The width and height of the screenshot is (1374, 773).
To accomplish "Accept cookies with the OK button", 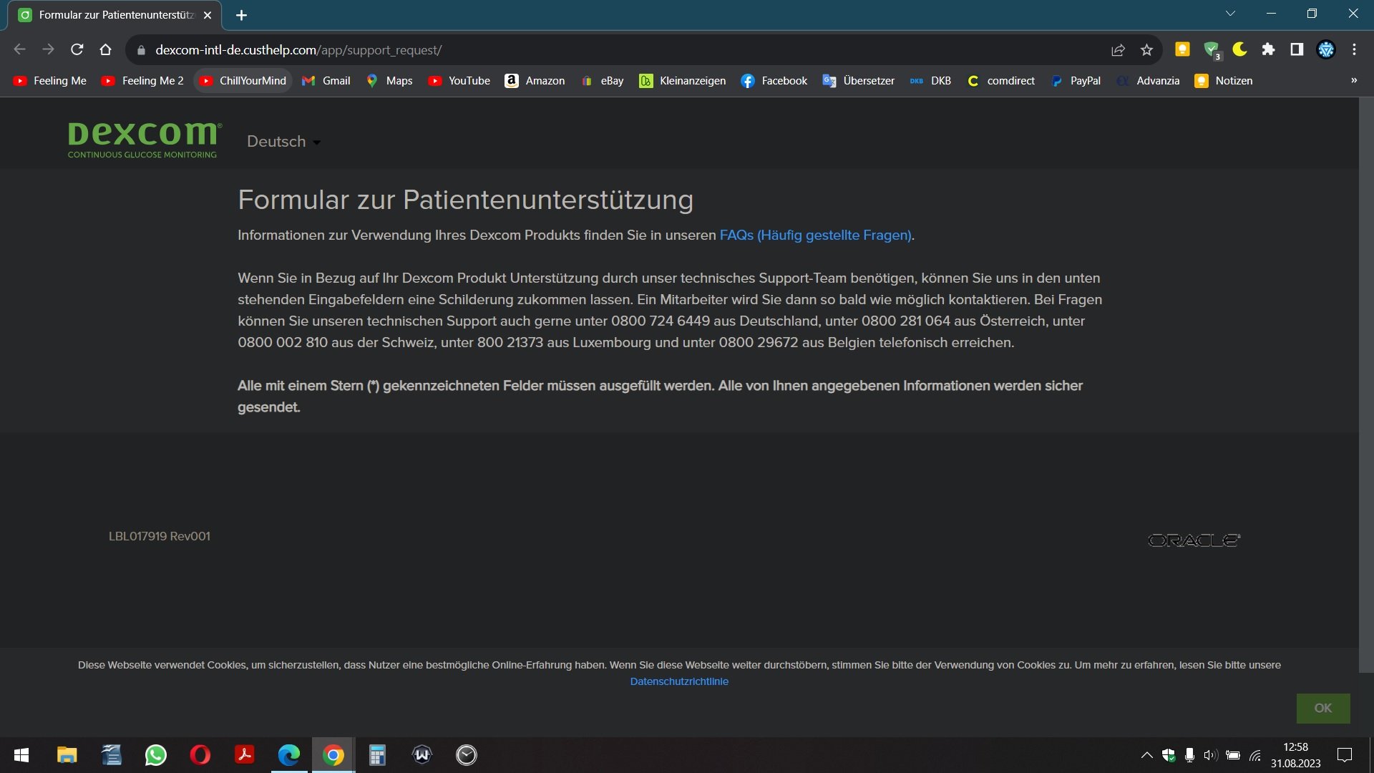I will coord(1322,708).
